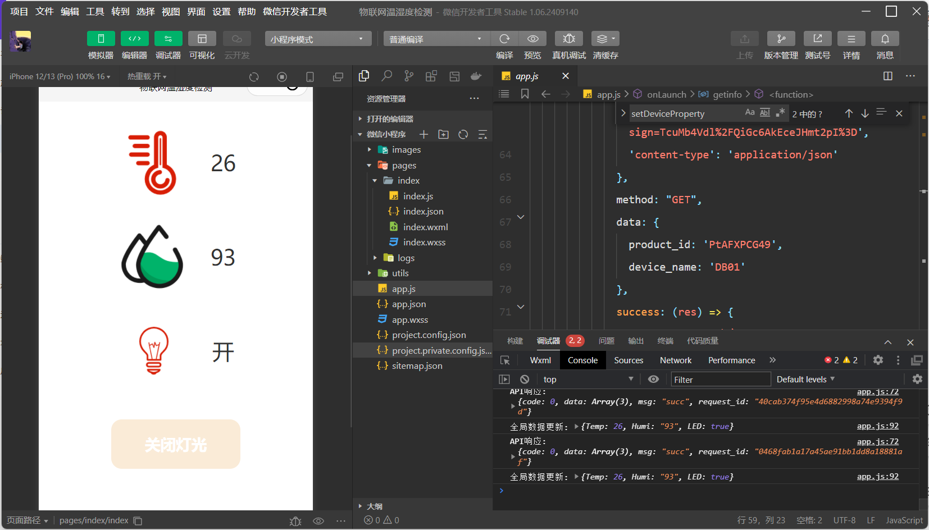The height and width of the screenshot is (530, 929).
Task: Open the 编辑 menu
Action: pos(70,12)
